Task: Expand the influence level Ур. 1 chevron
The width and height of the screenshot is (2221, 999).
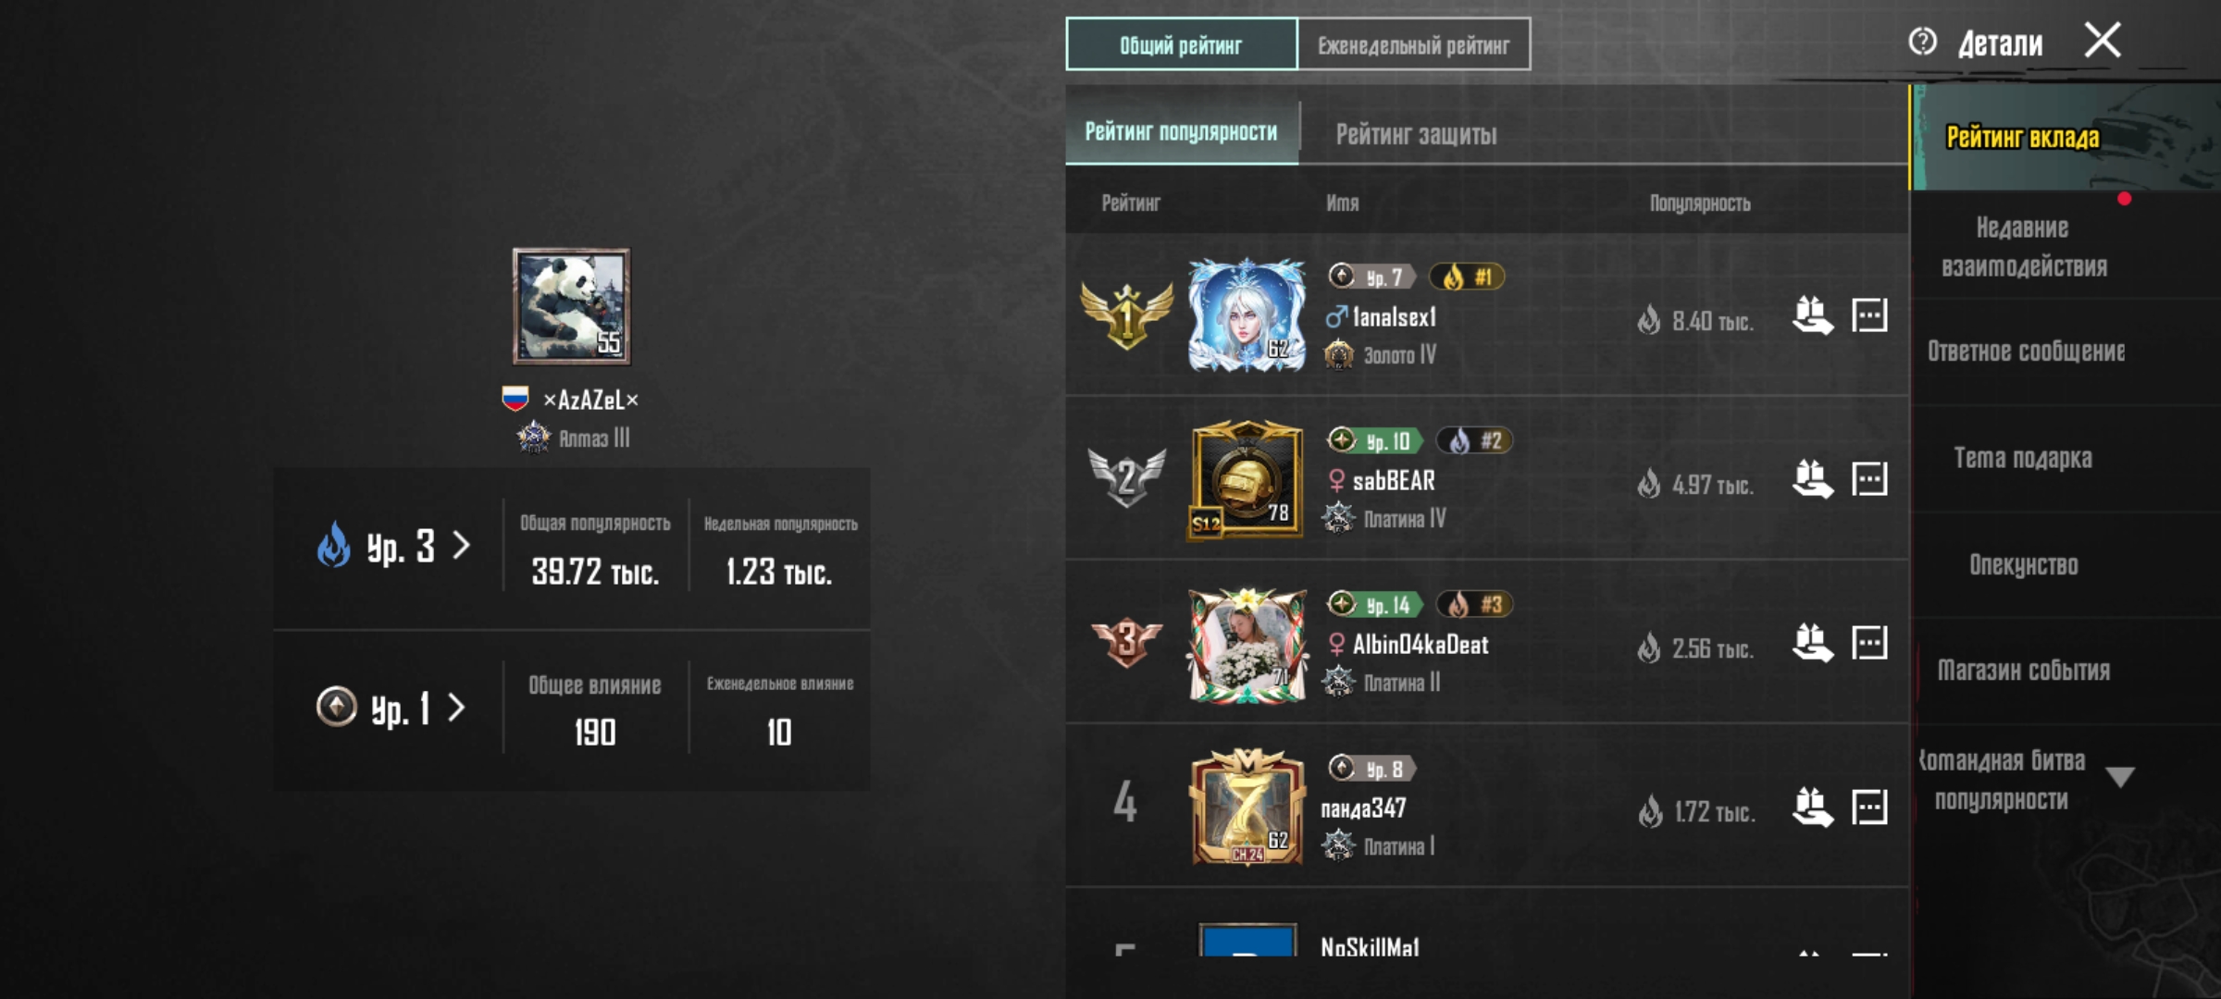Action: (x=455, y=708)
